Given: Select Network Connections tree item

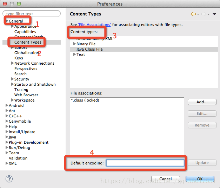Looking at the screenshot, I should coord(34,63).
